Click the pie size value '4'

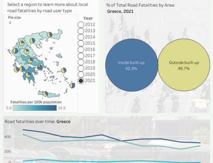point(10,23)
